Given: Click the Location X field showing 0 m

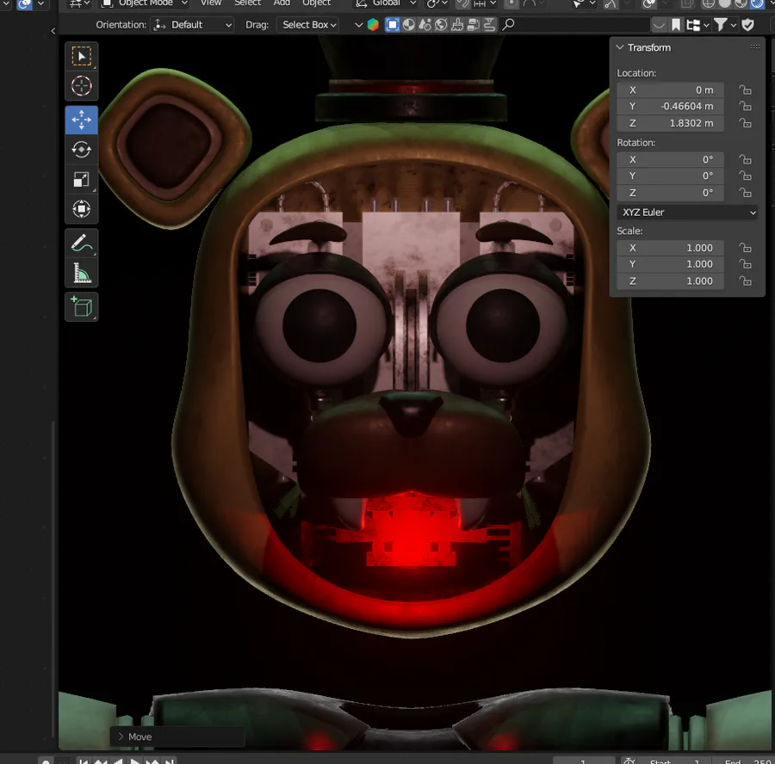Looking at the screenshot, I should [670, 89].
